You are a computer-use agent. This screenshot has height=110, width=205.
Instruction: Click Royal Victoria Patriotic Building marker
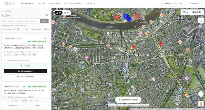point(187,78)
